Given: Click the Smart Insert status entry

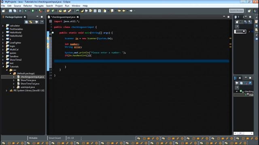Looking at the screenshot, I should point(55,138).
